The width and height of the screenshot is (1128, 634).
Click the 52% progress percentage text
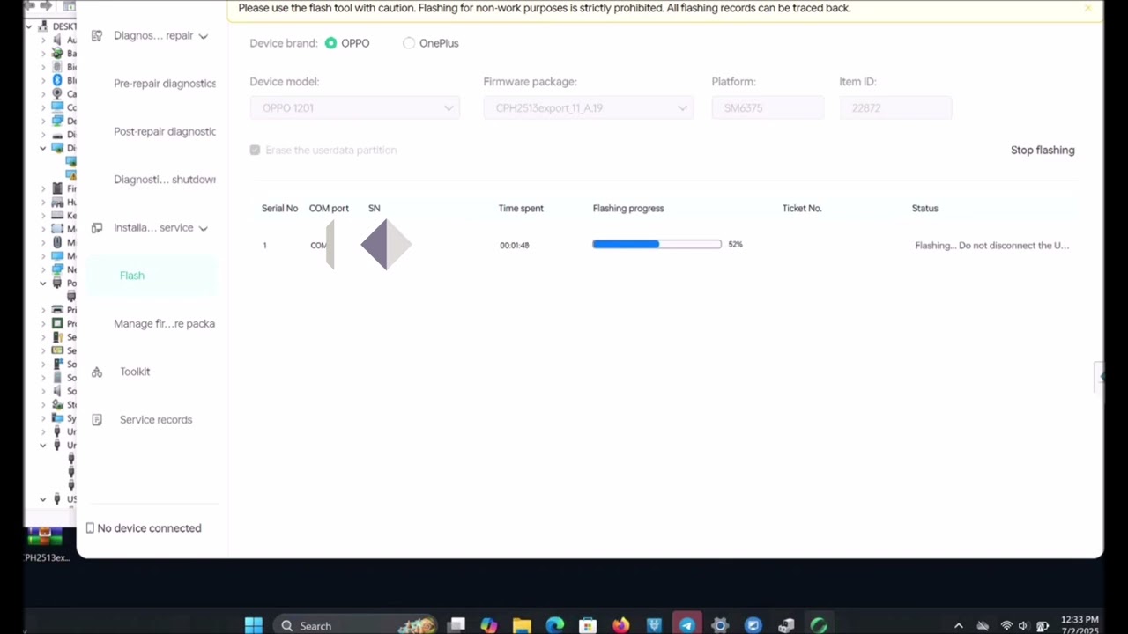click(736, 244)
